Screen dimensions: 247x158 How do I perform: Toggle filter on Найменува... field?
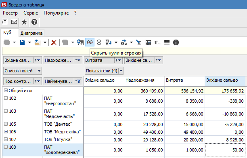[78, 81]
